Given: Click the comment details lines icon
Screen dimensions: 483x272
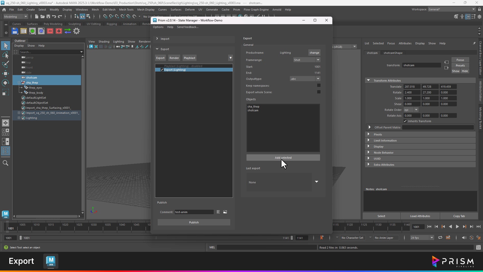Looking at the screenshot, I should point(218,212).
